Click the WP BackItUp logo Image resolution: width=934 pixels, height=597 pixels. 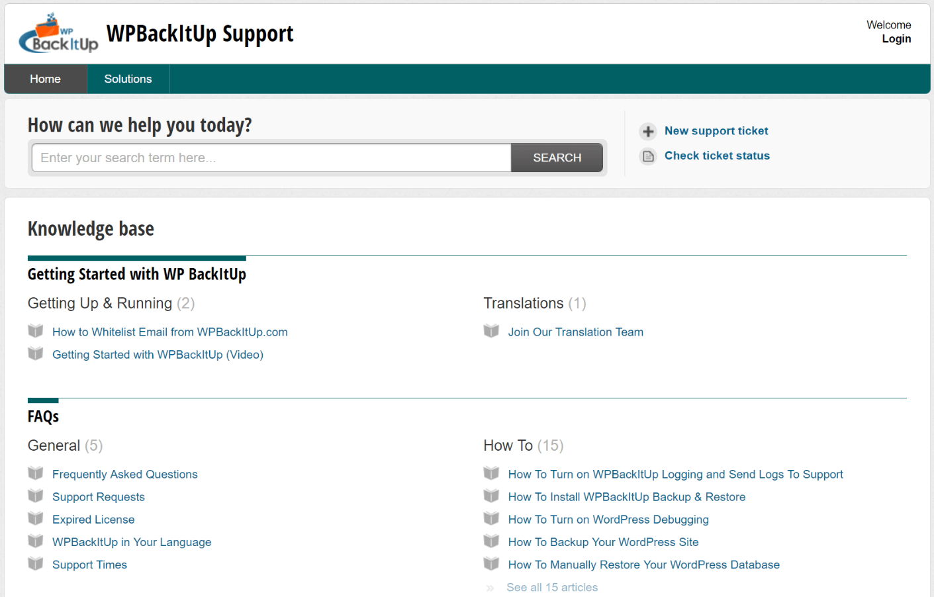(59, 34)
